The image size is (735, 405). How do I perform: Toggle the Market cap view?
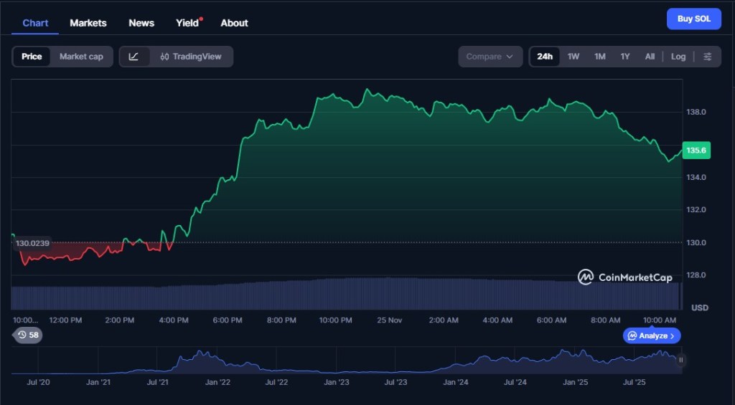[81, 57]
